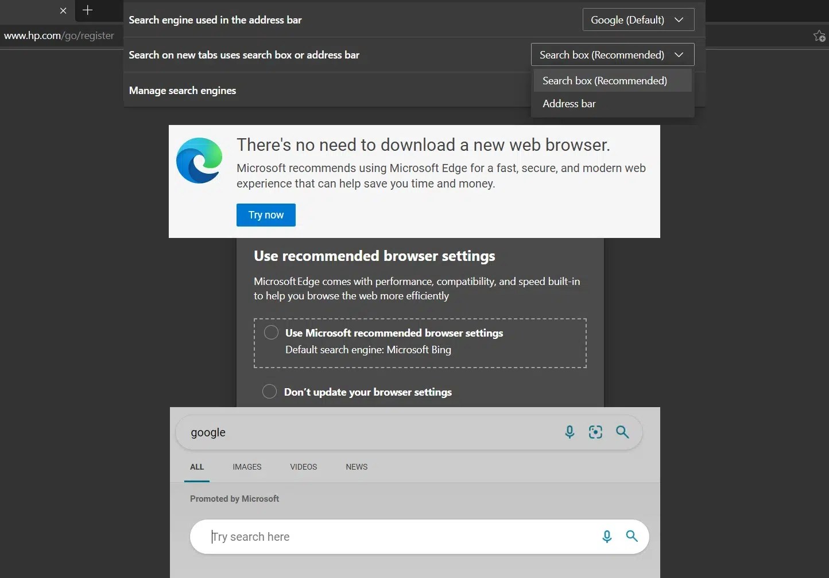Viewport: 829px width, 578px height.
Task: Click magnifier icon in Try search here box
Action: coord(632,536)
